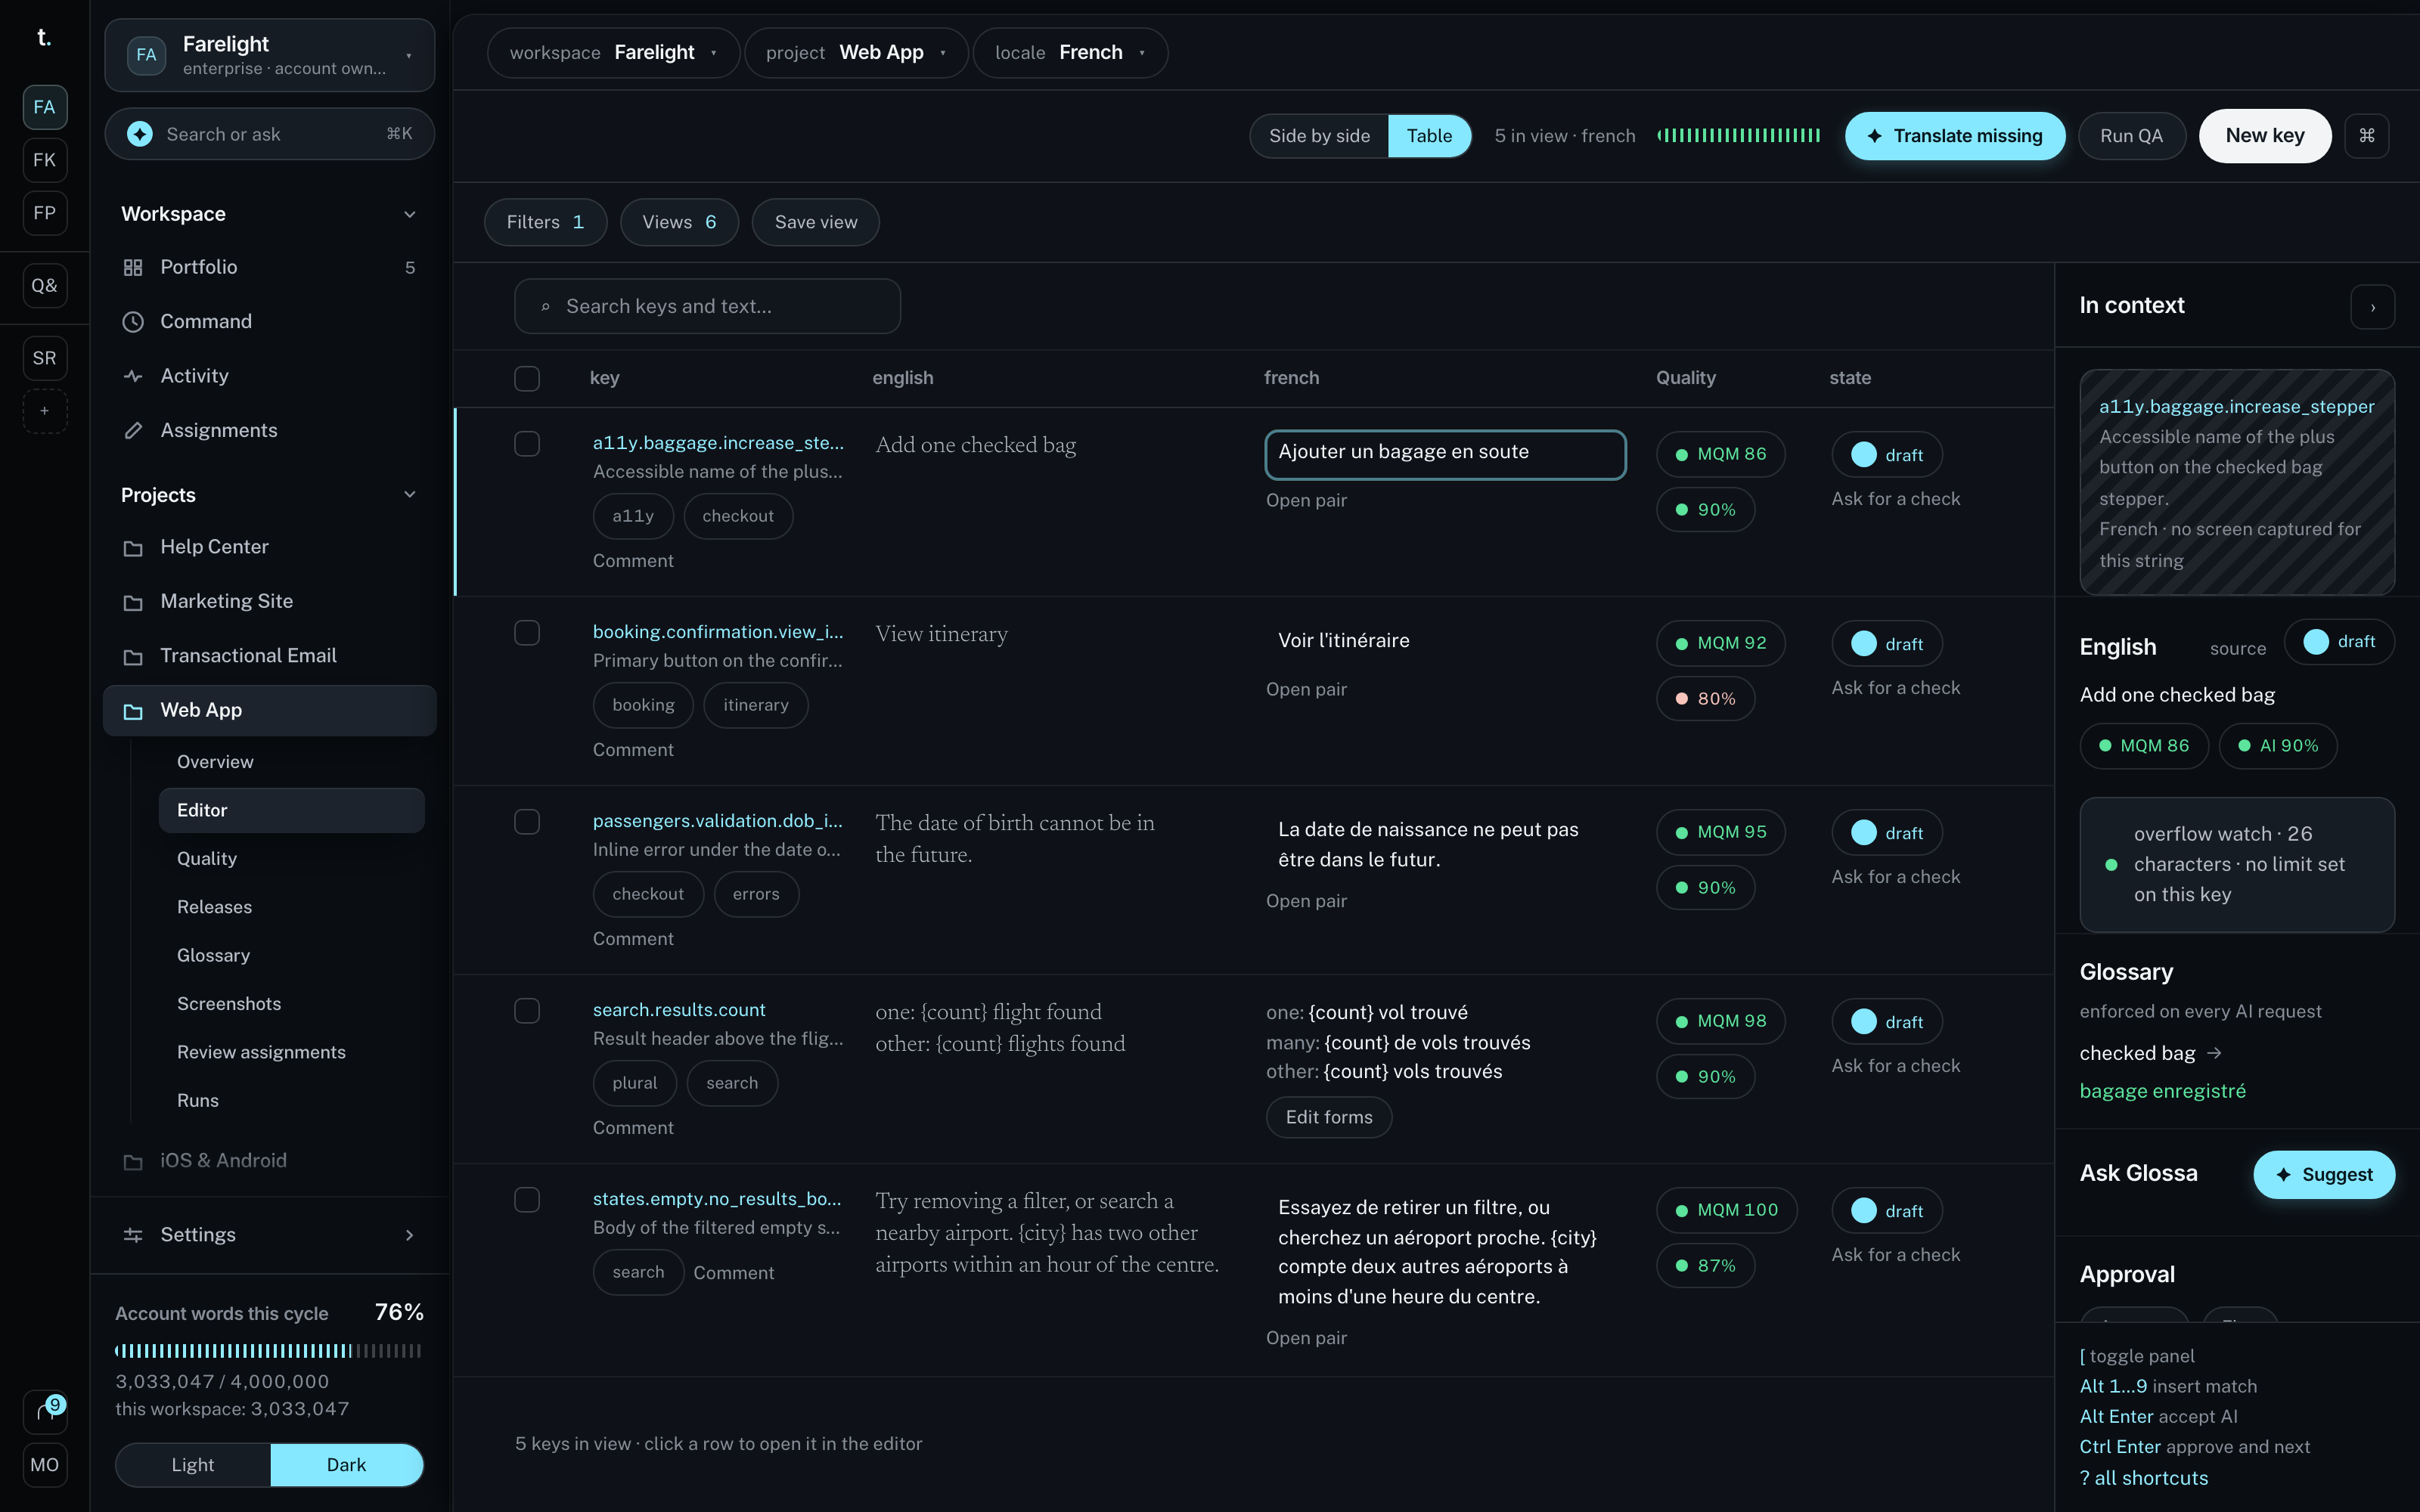
Task: Click the Portfolio grid icon
Action: [x=133, y=267]
